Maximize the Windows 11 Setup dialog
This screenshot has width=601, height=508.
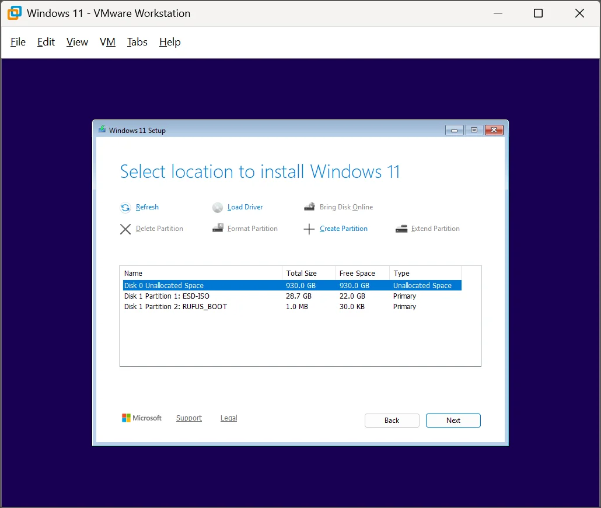tap(474, 130)
